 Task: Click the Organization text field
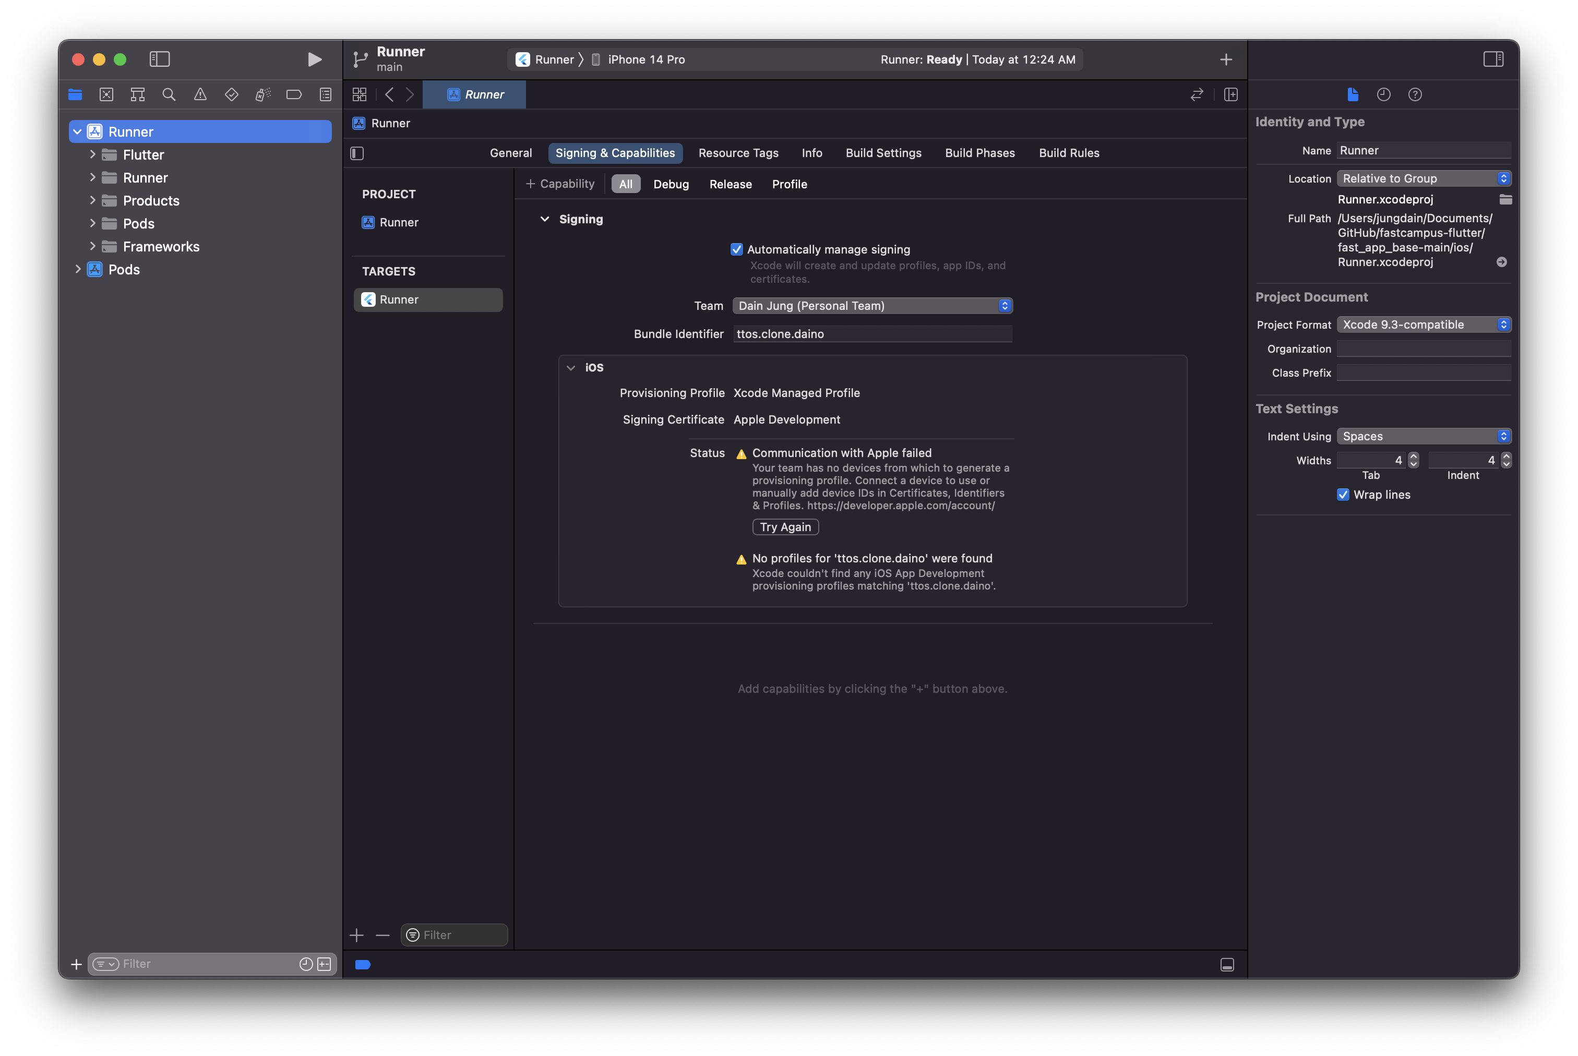pos(1423,349)
